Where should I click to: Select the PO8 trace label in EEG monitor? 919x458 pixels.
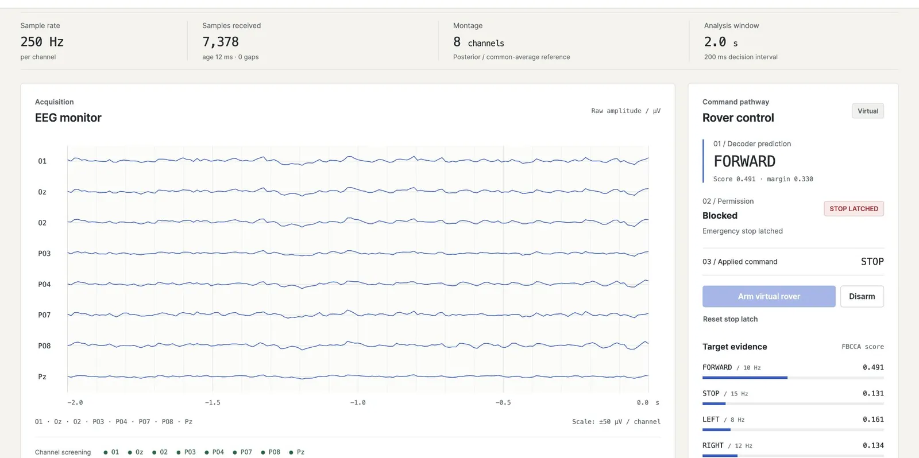pyautogui.click(x=44, y=346)
